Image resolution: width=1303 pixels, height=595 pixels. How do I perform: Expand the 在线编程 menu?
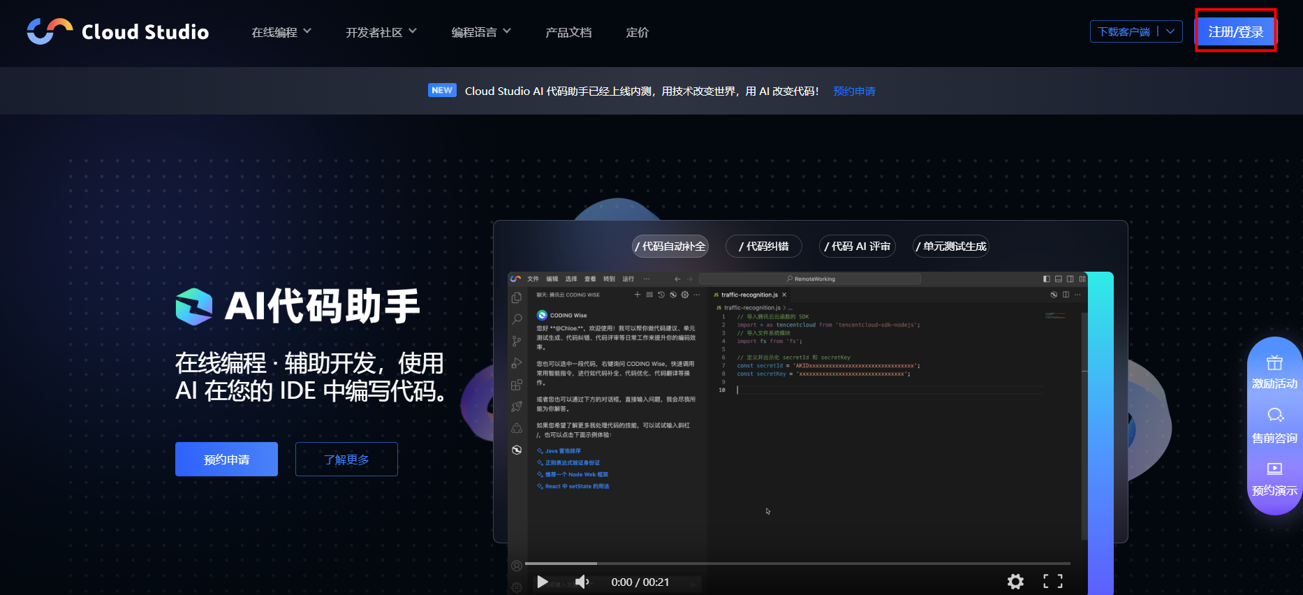281,32
